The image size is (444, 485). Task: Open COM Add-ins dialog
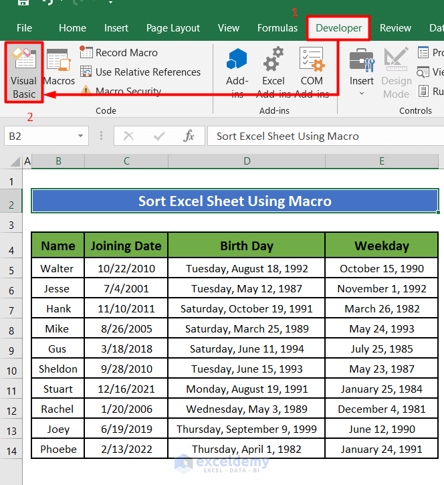(312, 73)
